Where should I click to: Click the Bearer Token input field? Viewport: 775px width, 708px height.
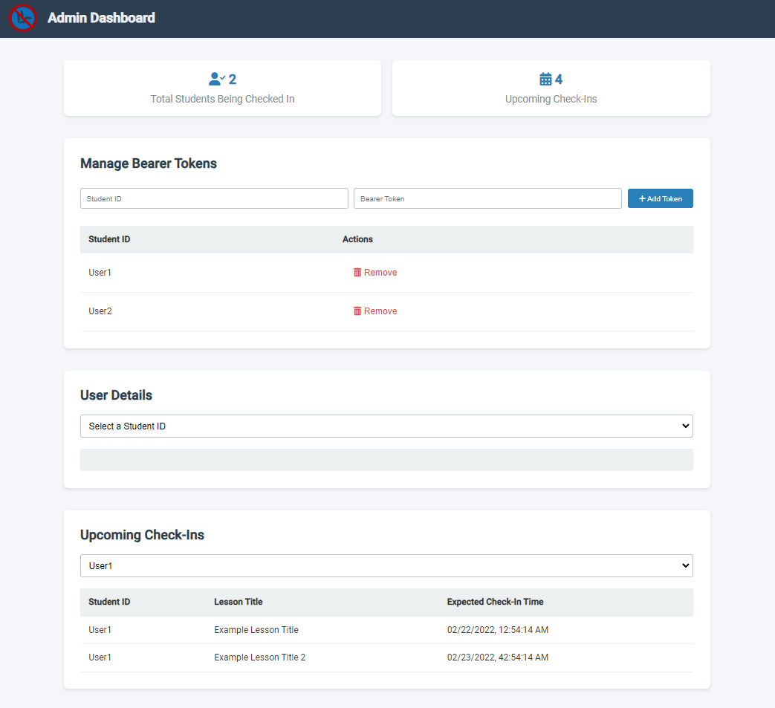487,198
